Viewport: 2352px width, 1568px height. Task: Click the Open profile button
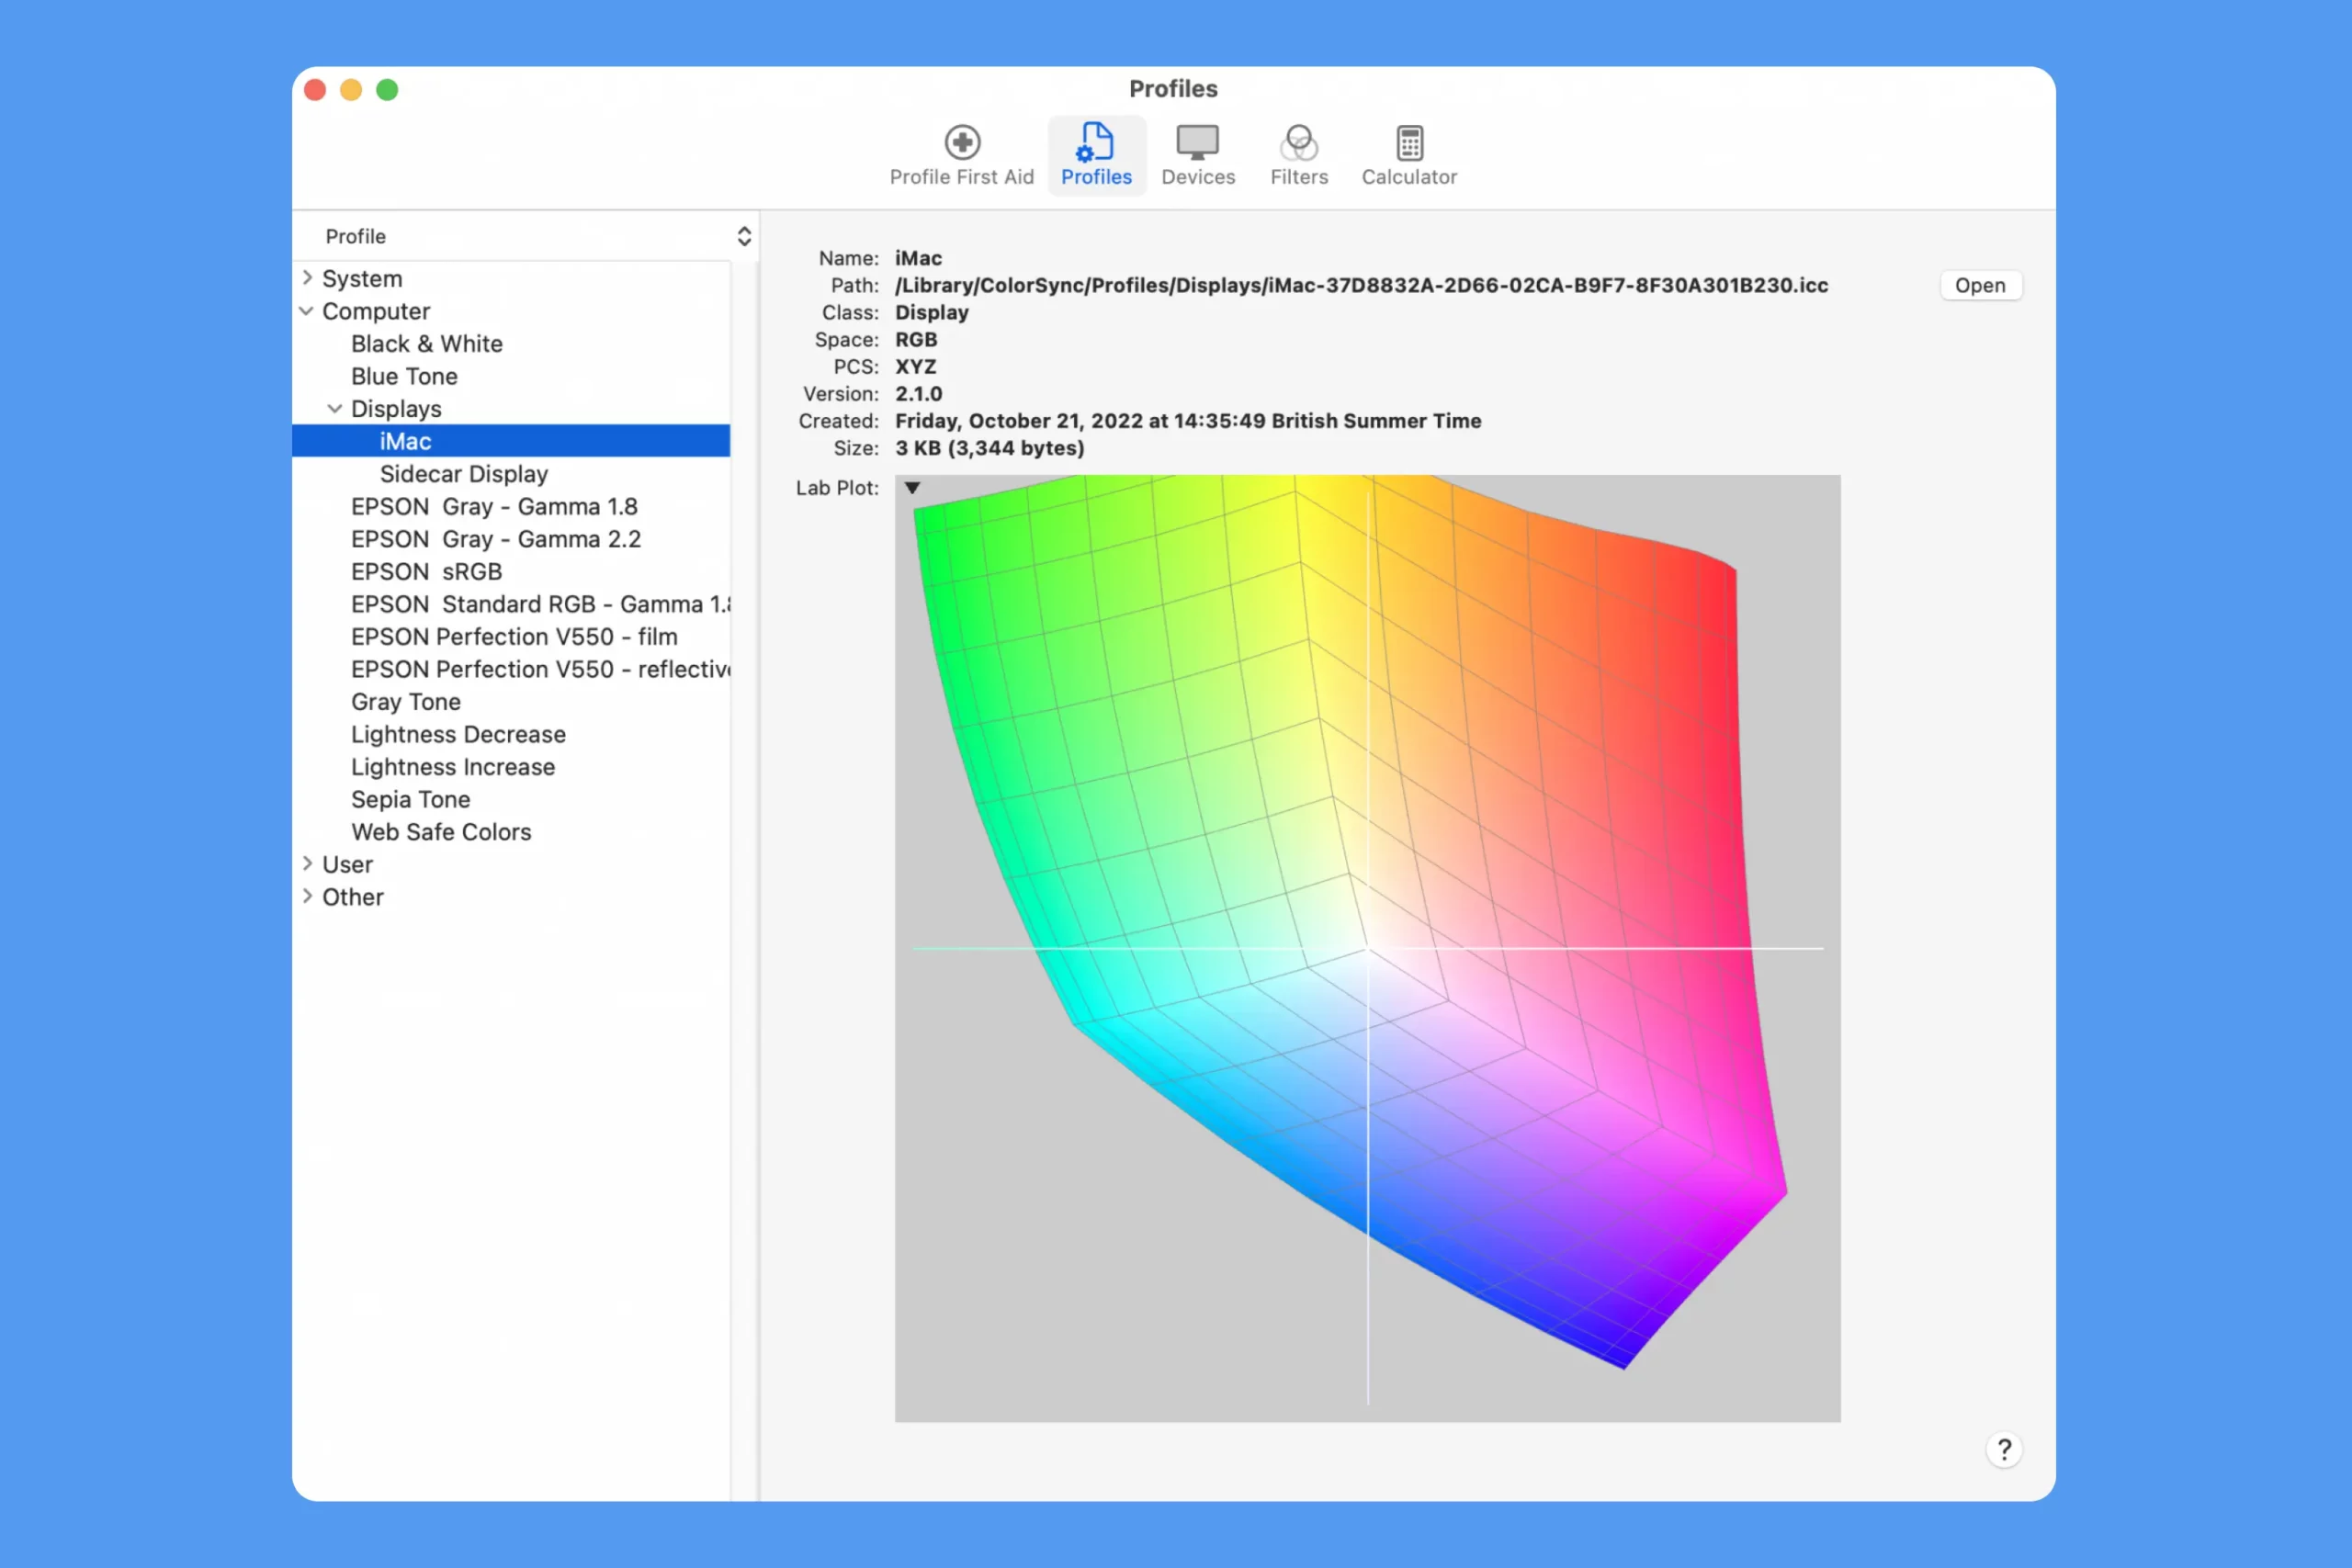click(1979, 285)
